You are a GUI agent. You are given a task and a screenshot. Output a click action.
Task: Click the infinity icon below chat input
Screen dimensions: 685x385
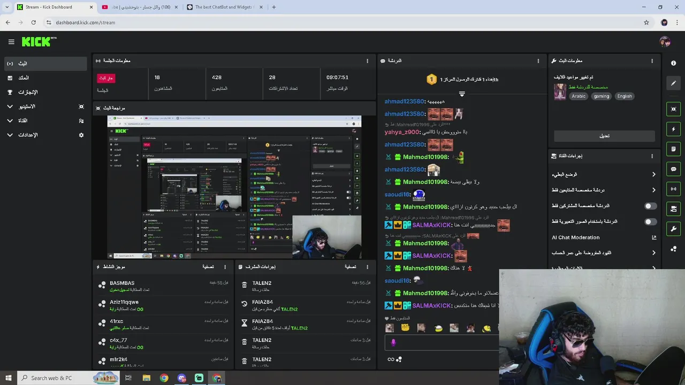pyautogui.click(x=391, y=359)
